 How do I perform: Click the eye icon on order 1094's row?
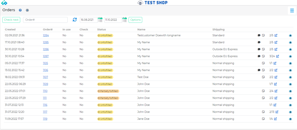[290, 36]
